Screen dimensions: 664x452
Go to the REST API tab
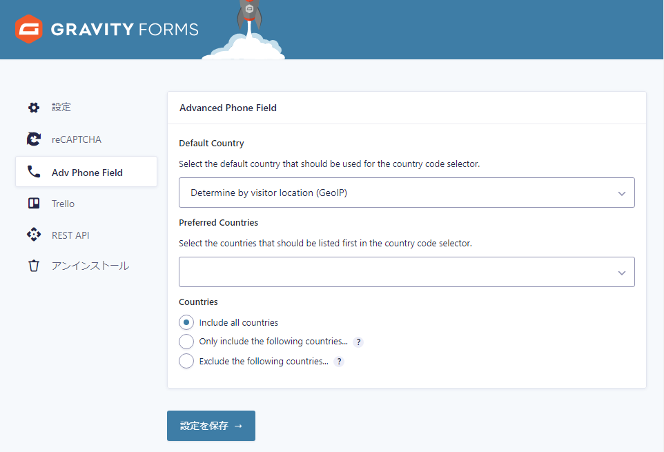pyautogui.click(x=70, y=235)
